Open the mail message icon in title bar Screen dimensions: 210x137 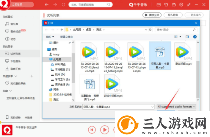pyautogui.click(x=158, y=5)
